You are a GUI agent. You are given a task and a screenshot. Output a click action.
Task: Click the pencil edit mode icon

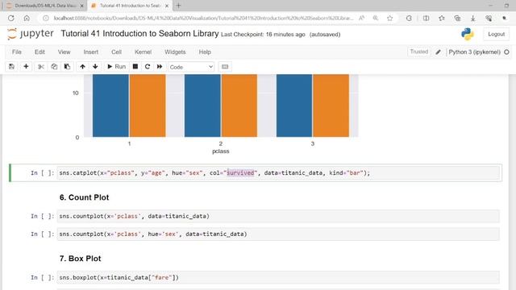point(438,52)
